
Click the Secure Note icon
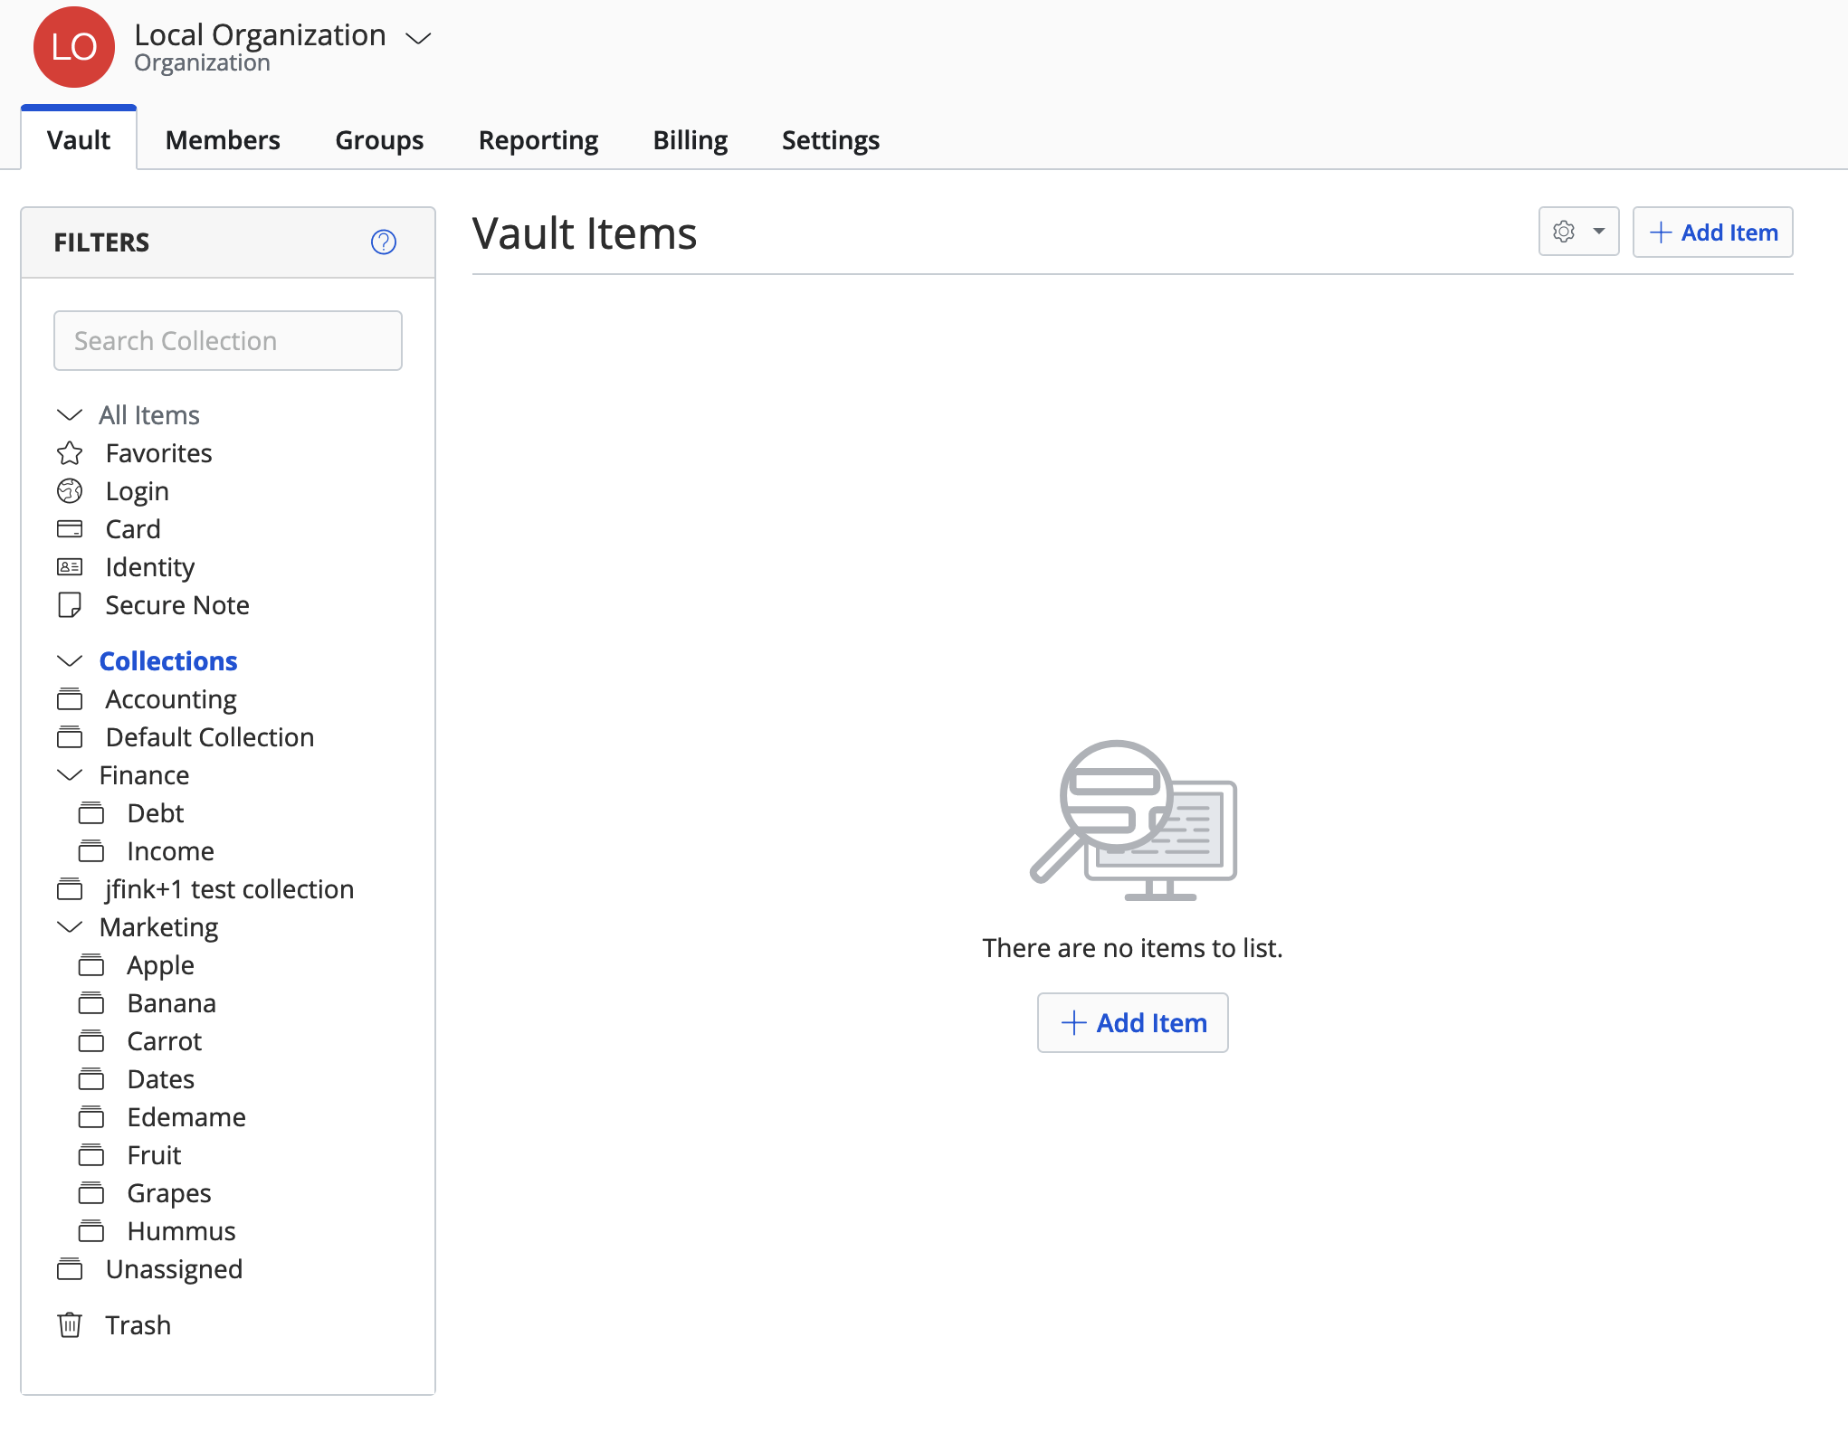(x=70, y=605)
